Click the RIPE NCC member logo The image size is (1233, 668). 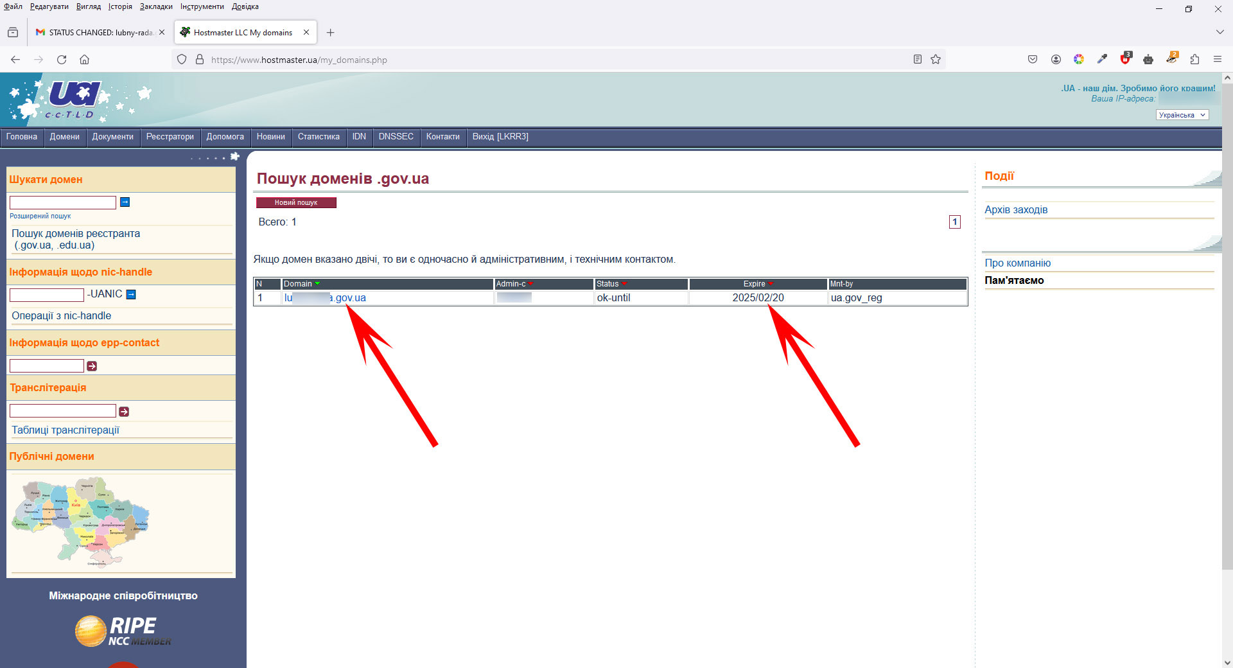[x=123, y=631]
